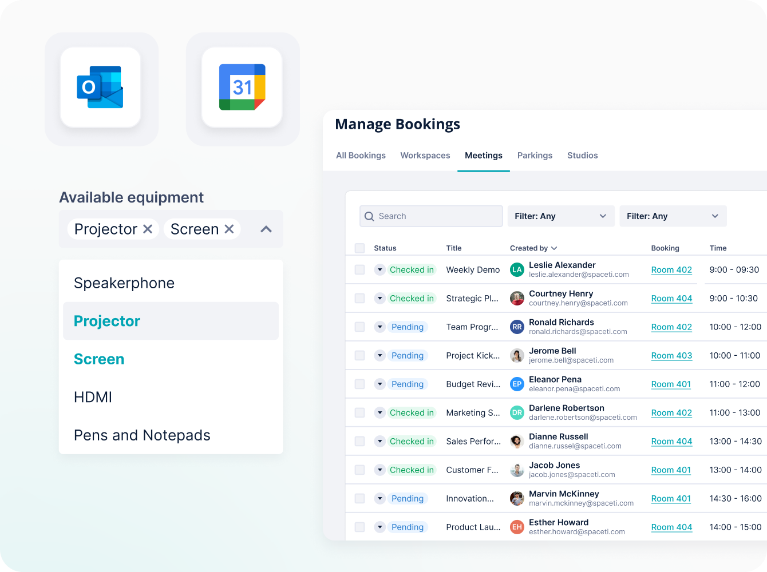This screenshot has width=767, height=572.
Task: Switch to the All Bookings tab
Action: [x=361, y=155]
